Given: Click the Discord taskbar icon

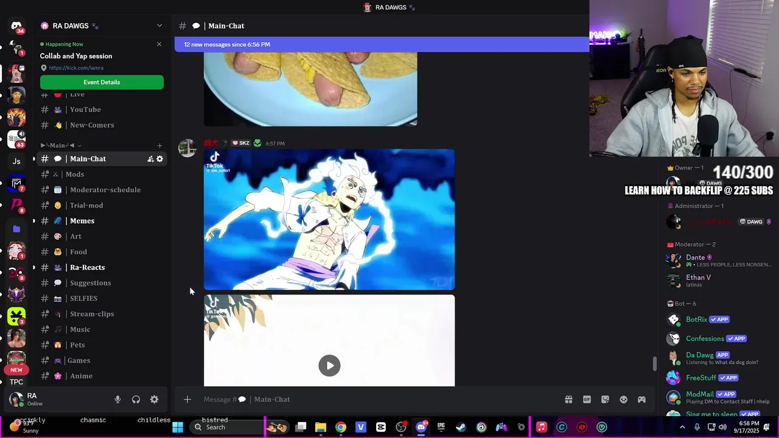Looking at the screenshot, I should [x=421, y=427].
